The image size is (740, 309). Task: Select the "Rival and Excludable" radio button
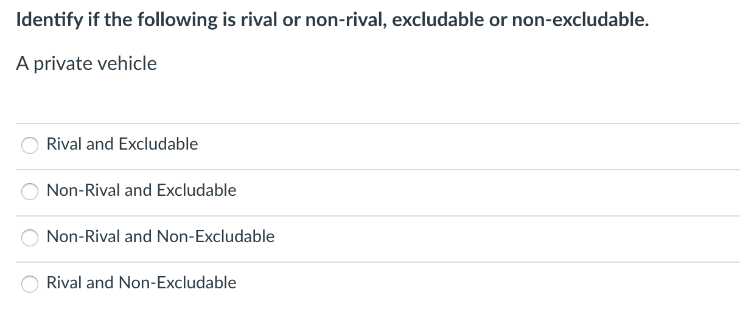pos(30,146)
